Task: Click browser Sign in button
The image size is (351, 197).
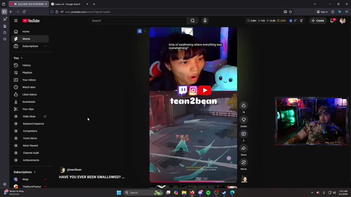Action: [322, 12]
